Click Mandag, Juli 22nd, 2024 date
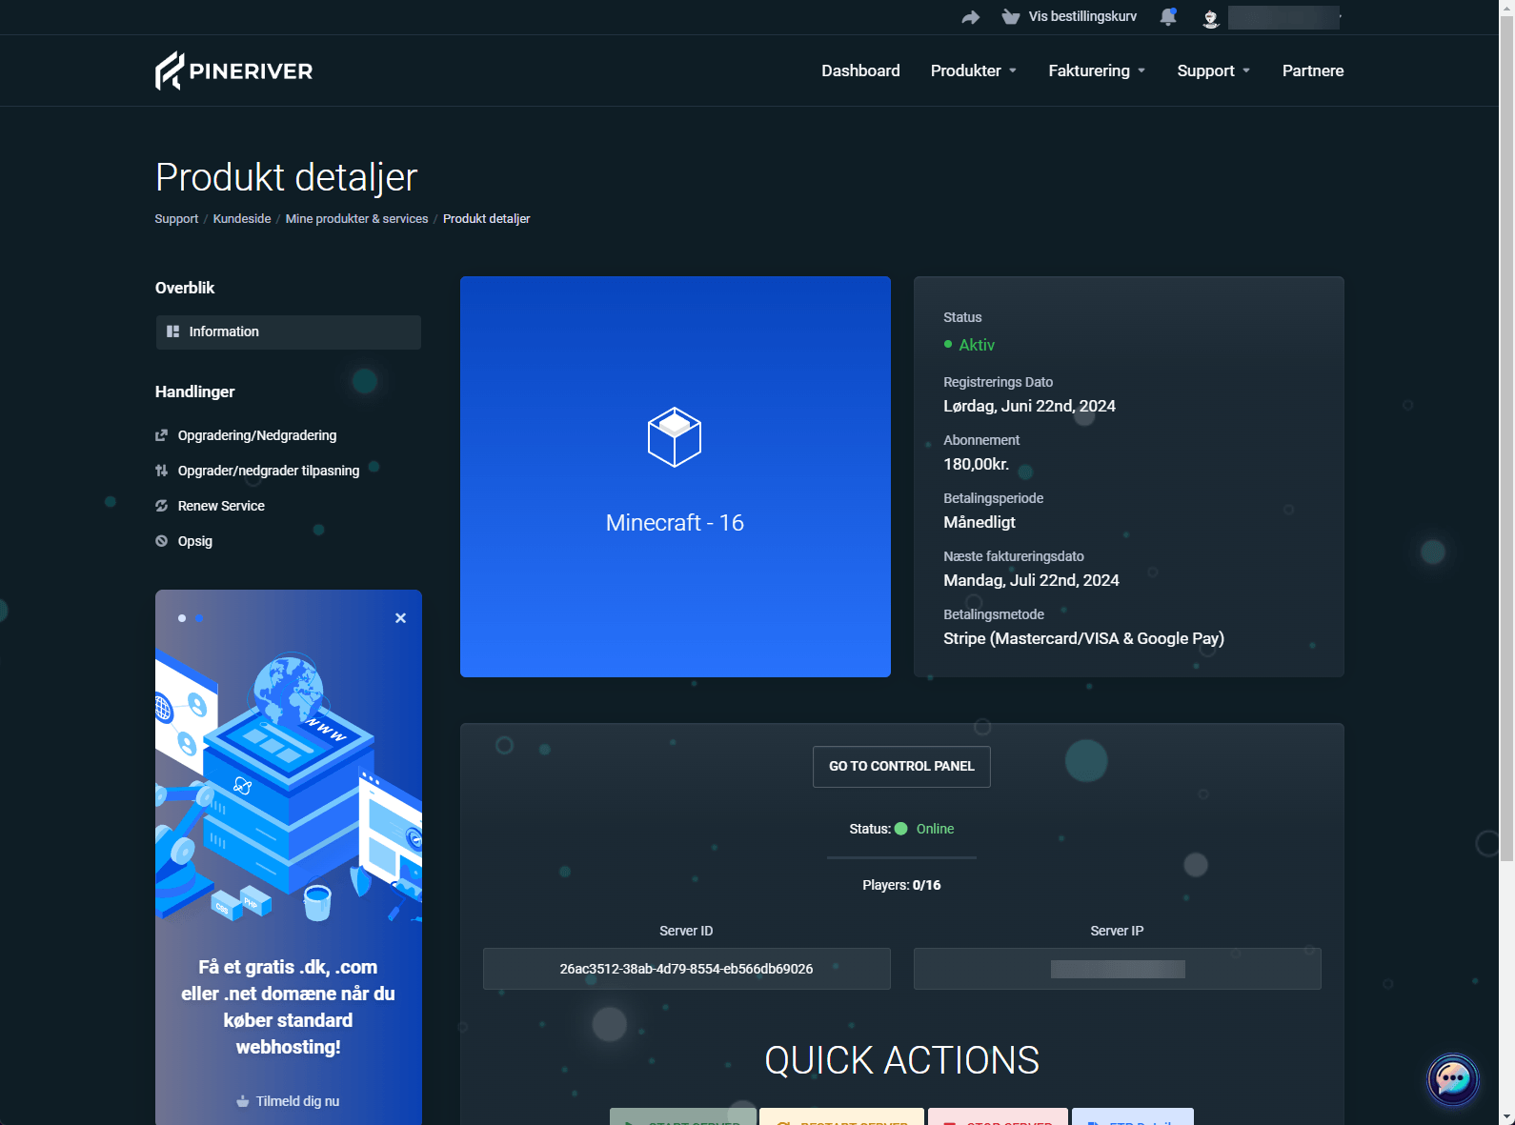 point(1031,580)
